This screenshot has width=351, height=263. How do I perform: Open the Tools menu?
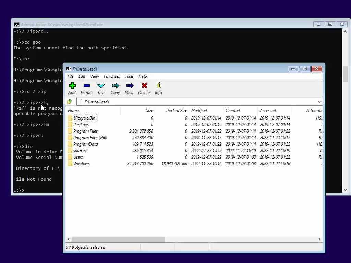point(129,76)
